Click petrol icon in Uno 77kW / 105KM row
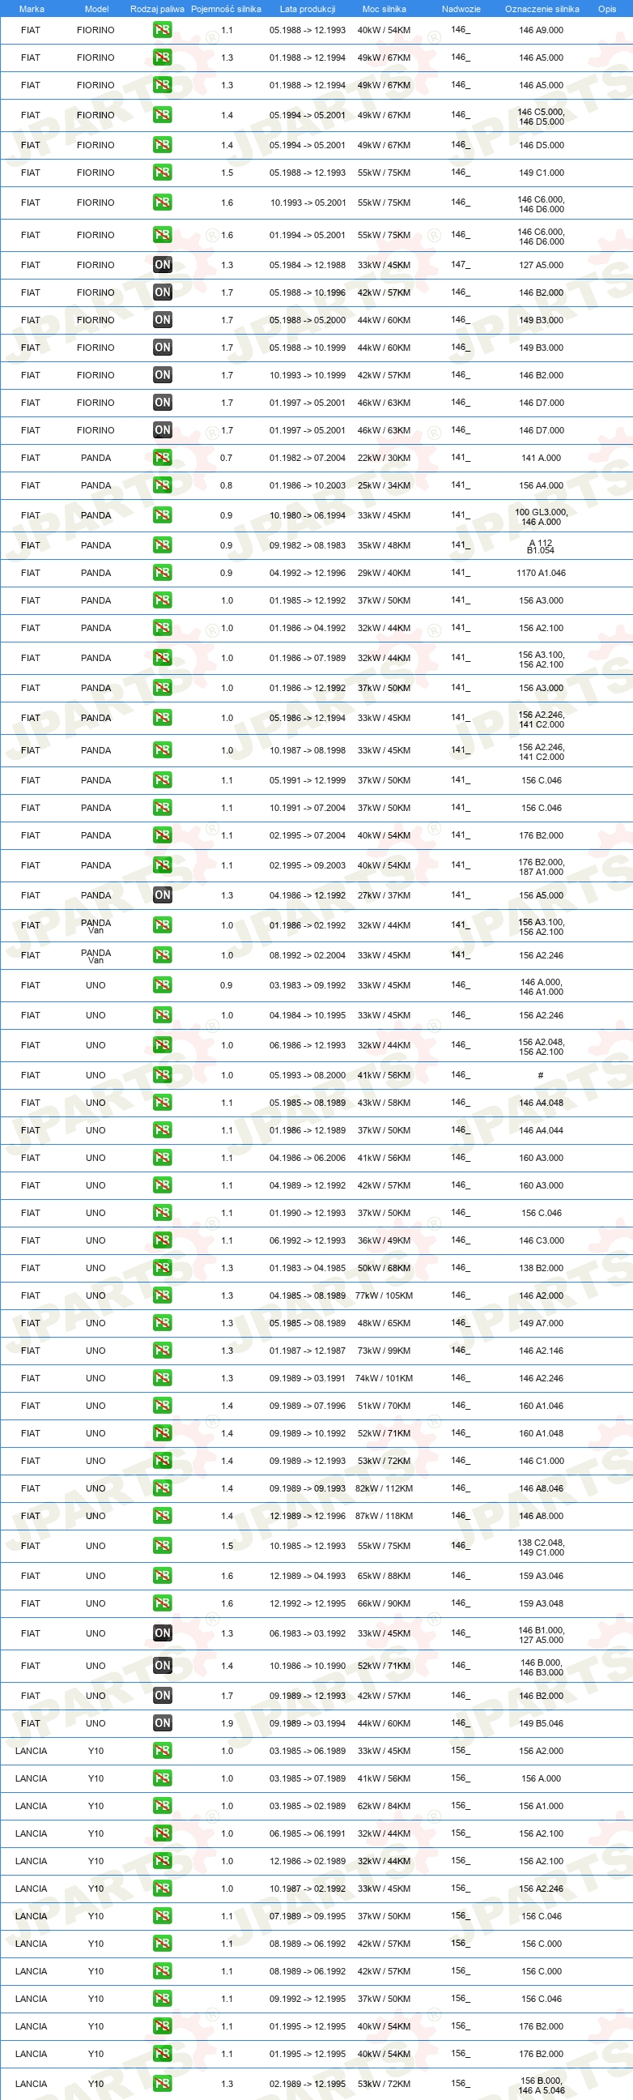This screenshot has width=633, height=2100. click(162, 1295)
